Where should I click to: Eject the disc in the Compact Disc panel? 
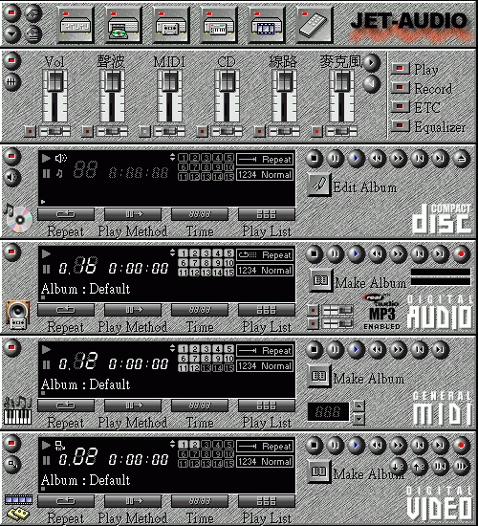[461, 159]
